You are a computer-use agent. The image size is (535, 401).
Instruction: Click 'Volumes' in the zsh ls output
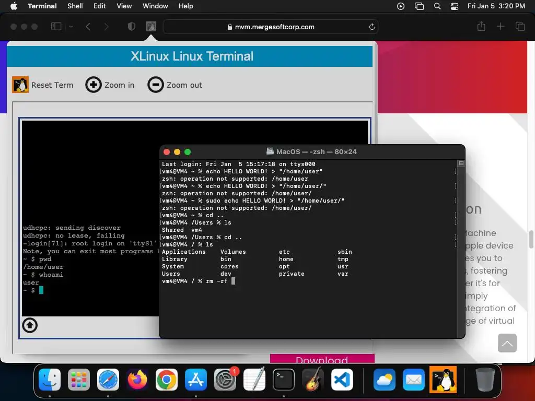[x=233, y=252]
